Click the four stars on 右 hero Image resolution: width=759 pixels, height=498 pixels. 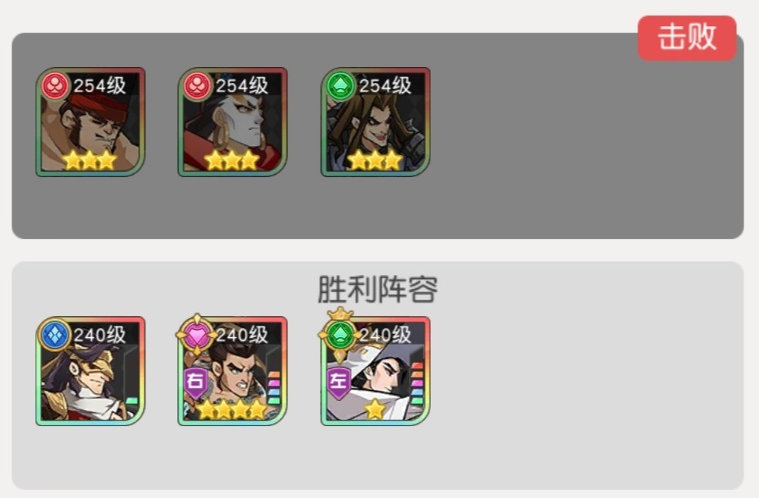233,409
